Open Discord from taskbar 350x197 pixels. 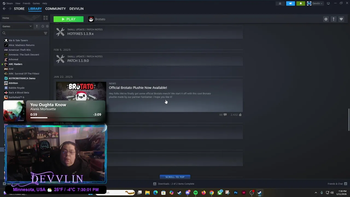click(x=188, y=193)
